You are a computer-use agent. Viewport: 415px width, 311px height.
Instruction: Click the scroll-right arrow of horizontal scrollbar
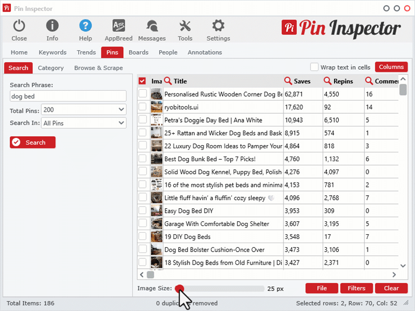(x=394, y=274)
